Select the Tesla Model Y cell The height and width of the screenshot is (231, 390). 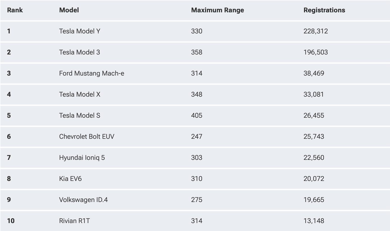click(x=79, y=31)
